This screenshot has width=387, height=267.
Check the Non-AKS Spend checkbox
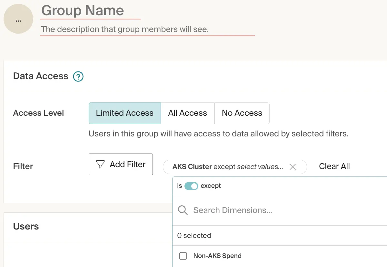click(x=183, y=256)
